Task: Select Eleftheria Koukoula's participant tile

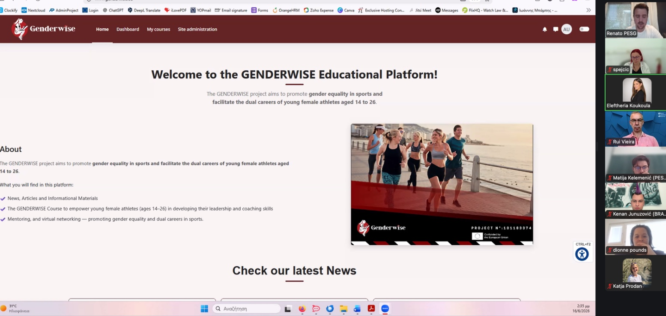Action: 635,93
